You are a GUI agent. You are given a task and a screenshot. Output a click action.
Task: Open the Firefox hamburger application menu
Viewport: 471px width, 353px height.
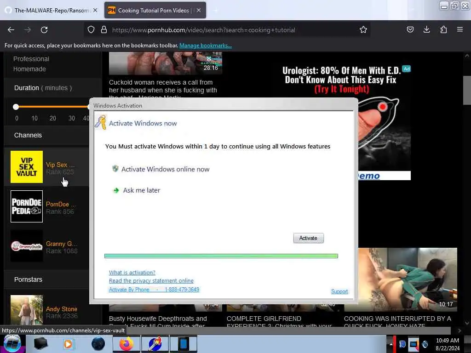[x=460, y=30]
